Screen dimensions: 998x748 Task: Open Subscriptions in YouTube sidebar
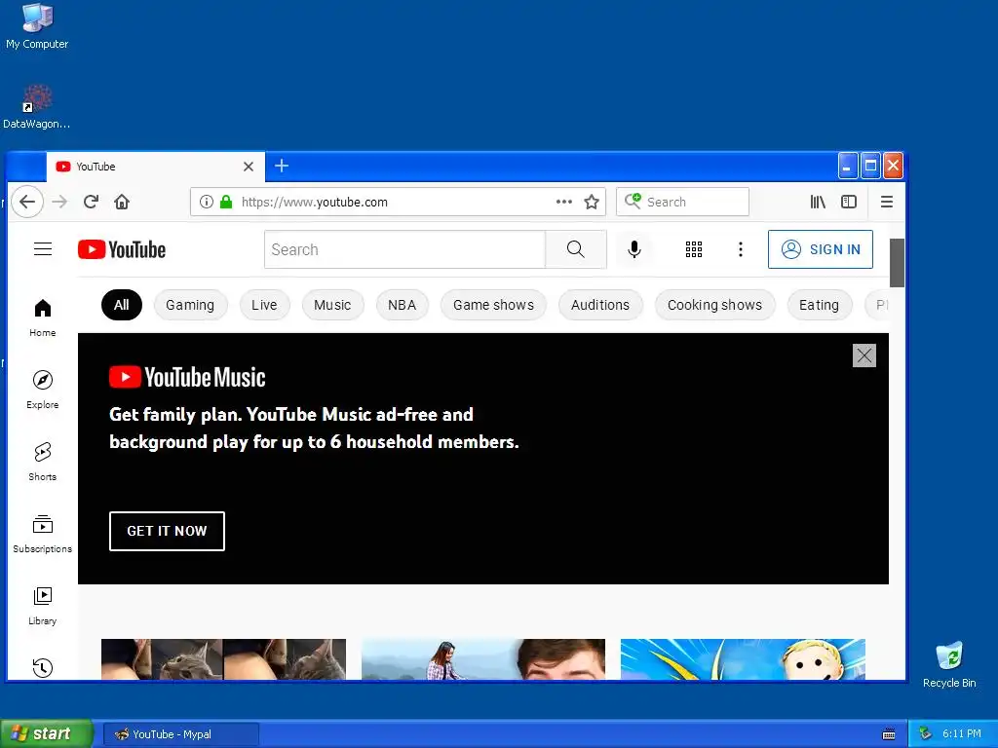coord(43,534)
